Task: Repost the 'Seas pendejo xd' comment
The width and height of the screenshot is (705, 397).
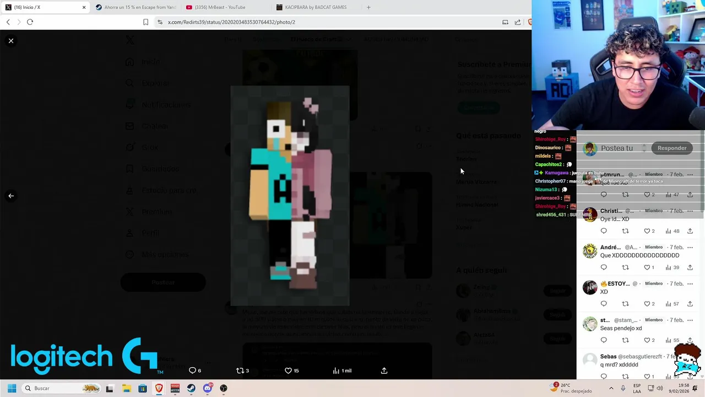Action: 625,340
